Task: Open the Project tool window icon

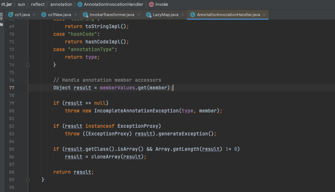Action: tap(1, 16)
